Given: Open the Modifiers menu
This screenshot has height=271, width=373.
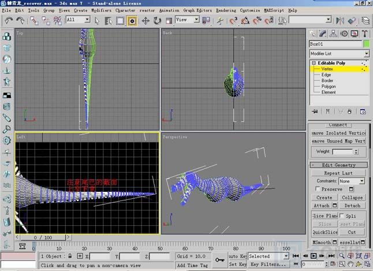Looking at the screenshot, I should point(101,10).
